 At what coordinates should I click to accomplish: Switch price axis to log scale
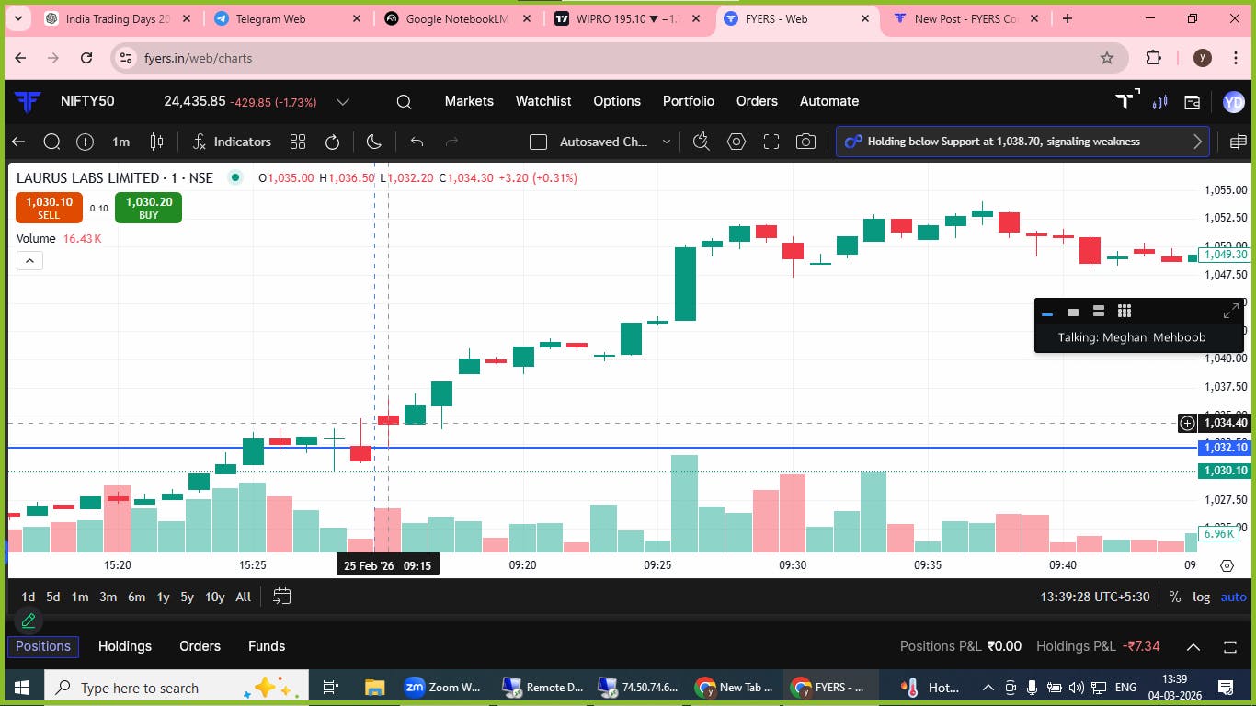click(x=1202, y=597)
